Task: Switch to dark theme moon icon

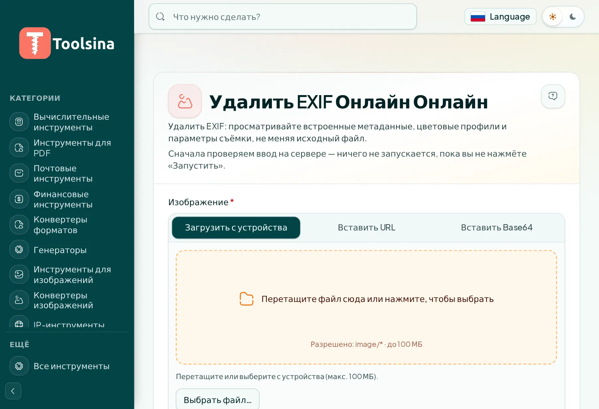Action: (x=573, y=17)
